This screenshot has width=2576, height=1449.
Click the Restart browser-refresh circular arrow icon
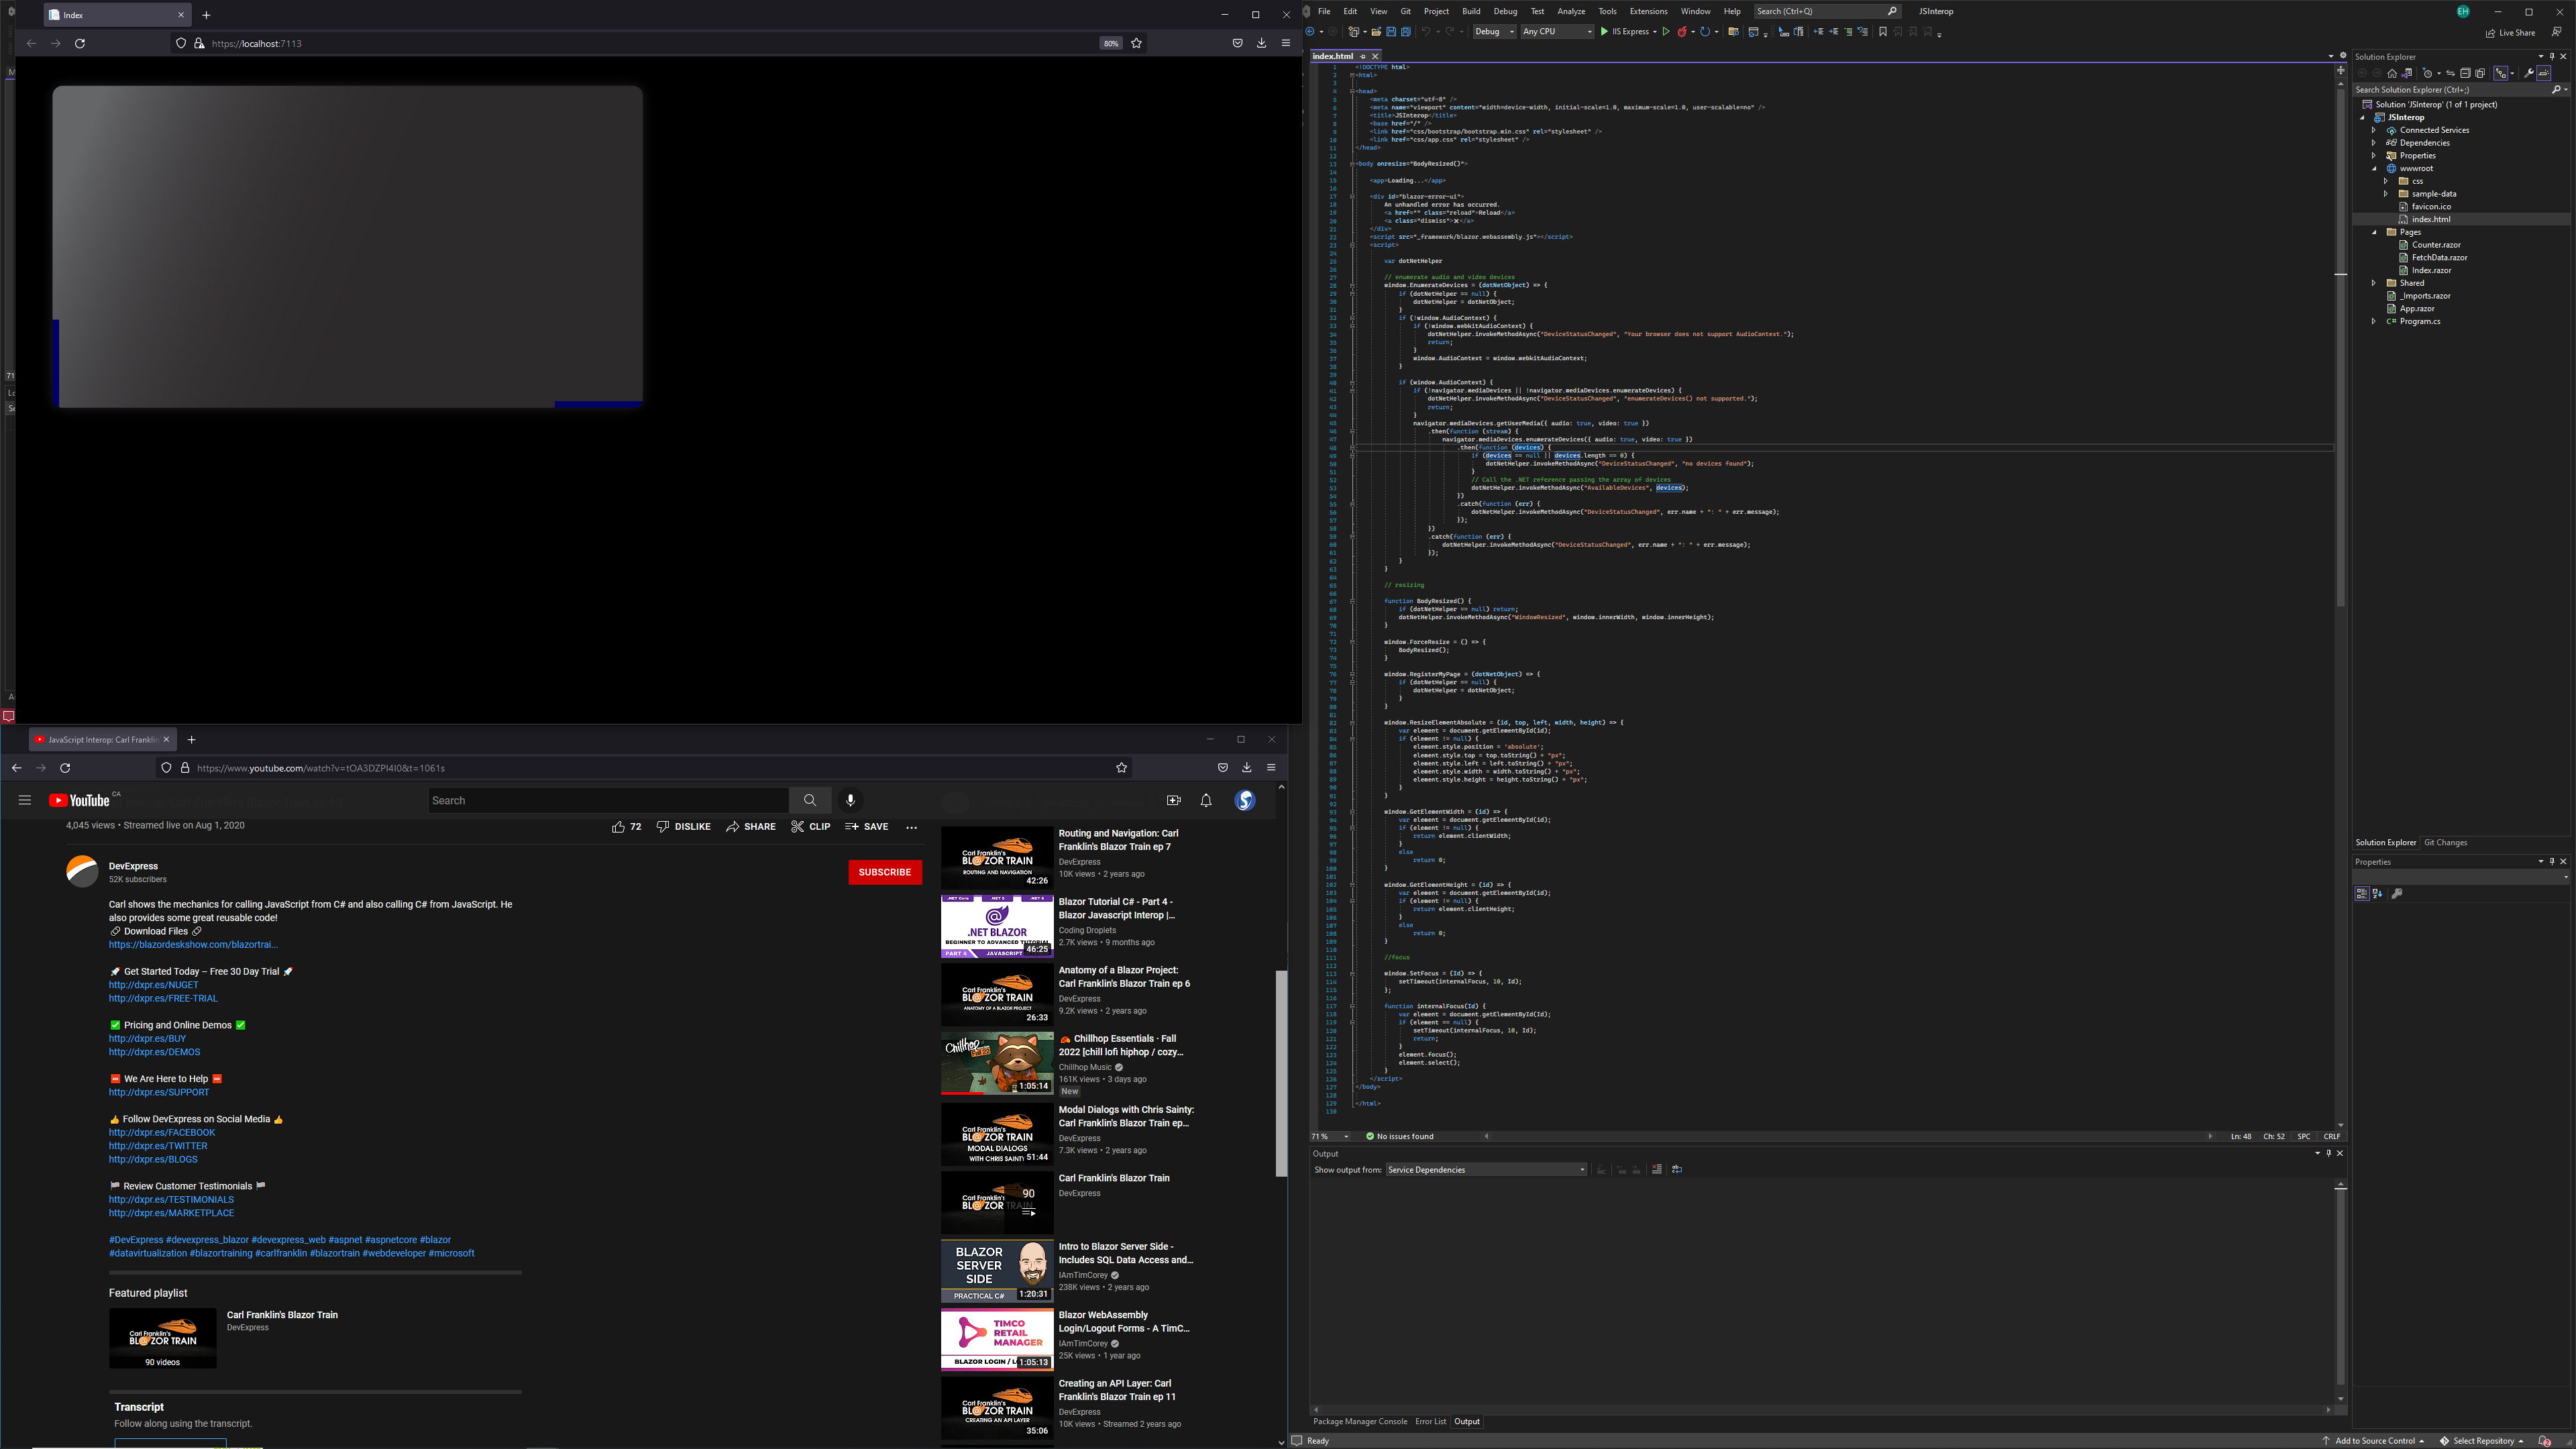1706,32
